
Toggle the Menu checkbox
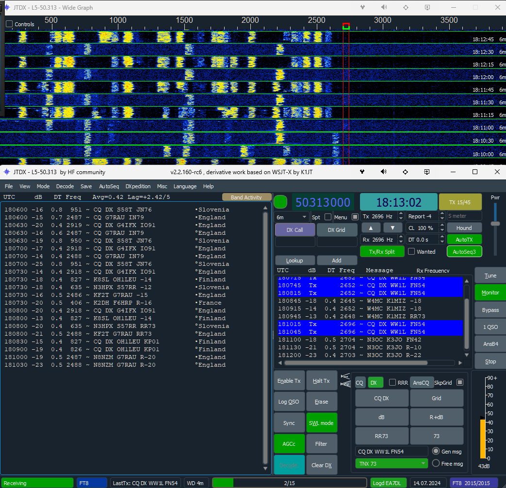(x=355, y=217)
